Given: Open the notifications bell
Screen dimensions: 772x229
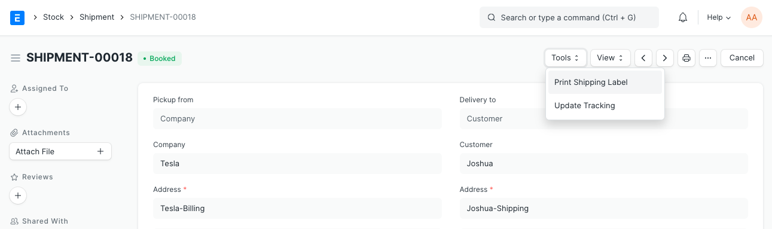Looking at the screenshot, I should [x=683, y=17].
